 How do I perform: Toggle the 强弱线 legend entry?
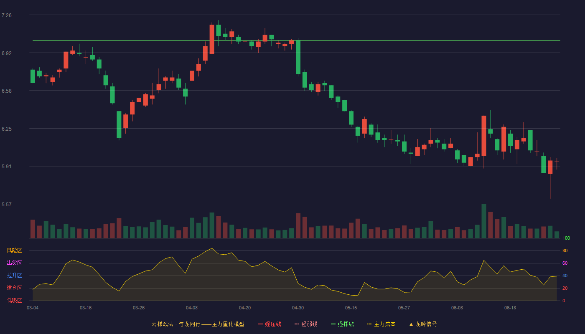pyautogui.click(x=306, y=324)
